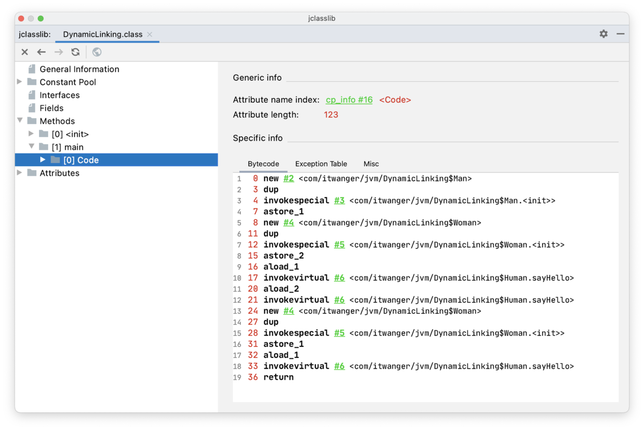Image resolution: width=644 pixels, height=430 pixels.
Task: Hide the tool window with minus icon
Action: point(620,34)
